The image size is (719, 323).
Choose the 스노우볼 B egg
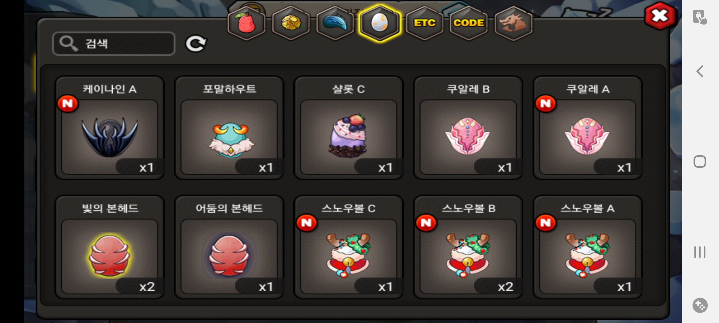coord(468,247)
